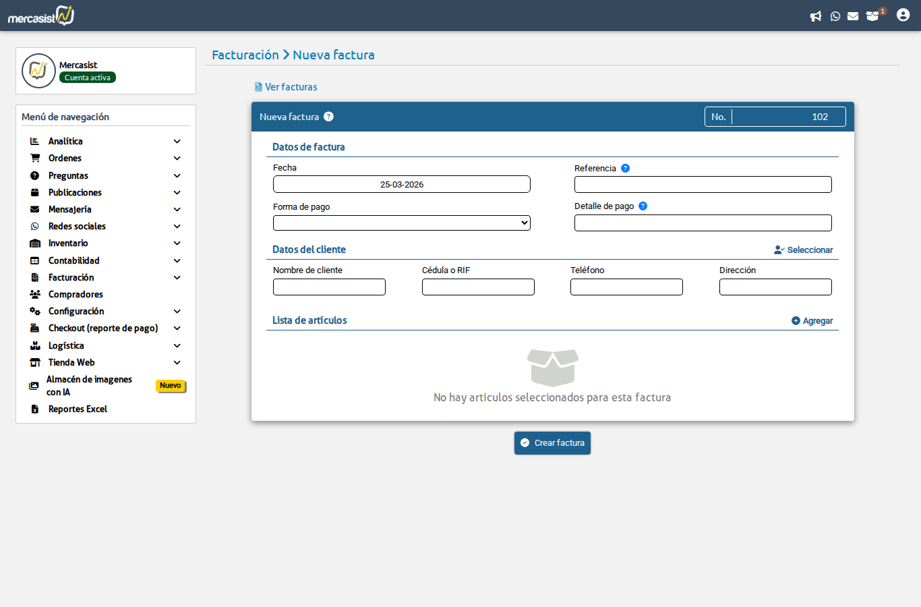
Task: Click the Detalle de pago help icon
Action: tap(643, 206)
